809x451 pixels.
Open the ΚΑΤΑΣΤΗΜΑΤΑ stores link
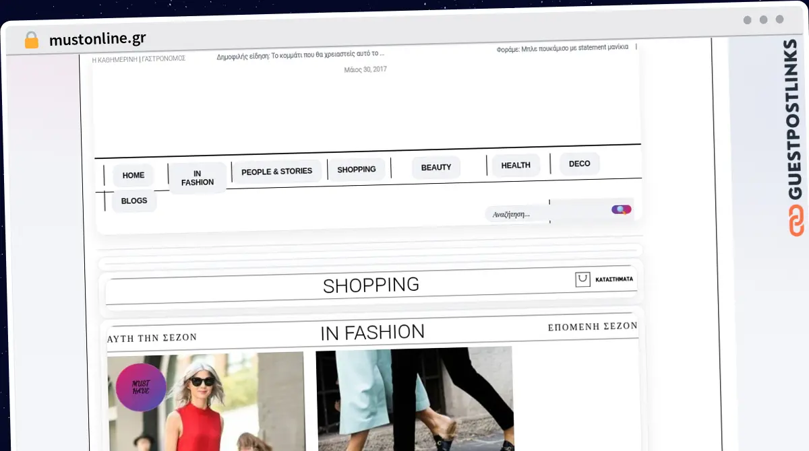614,279
